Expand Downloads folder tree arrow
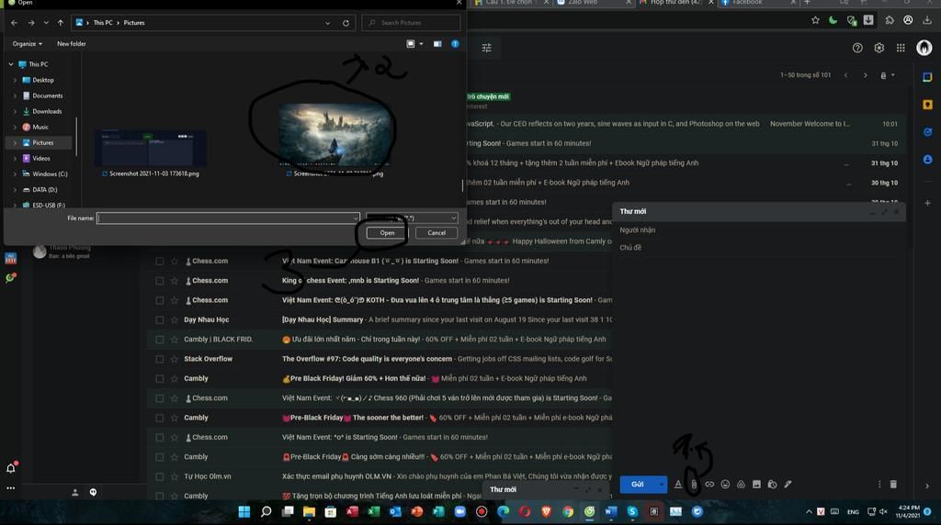This screenshot has height=525, width=941. click(x=15, y=111)
